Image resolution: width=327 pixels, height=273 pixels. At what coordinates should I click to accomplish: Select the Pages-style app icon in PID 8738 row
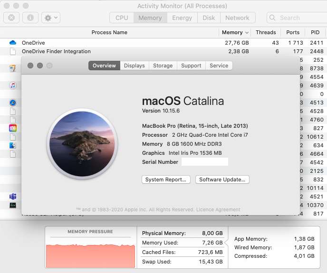(x=13, y=68)
